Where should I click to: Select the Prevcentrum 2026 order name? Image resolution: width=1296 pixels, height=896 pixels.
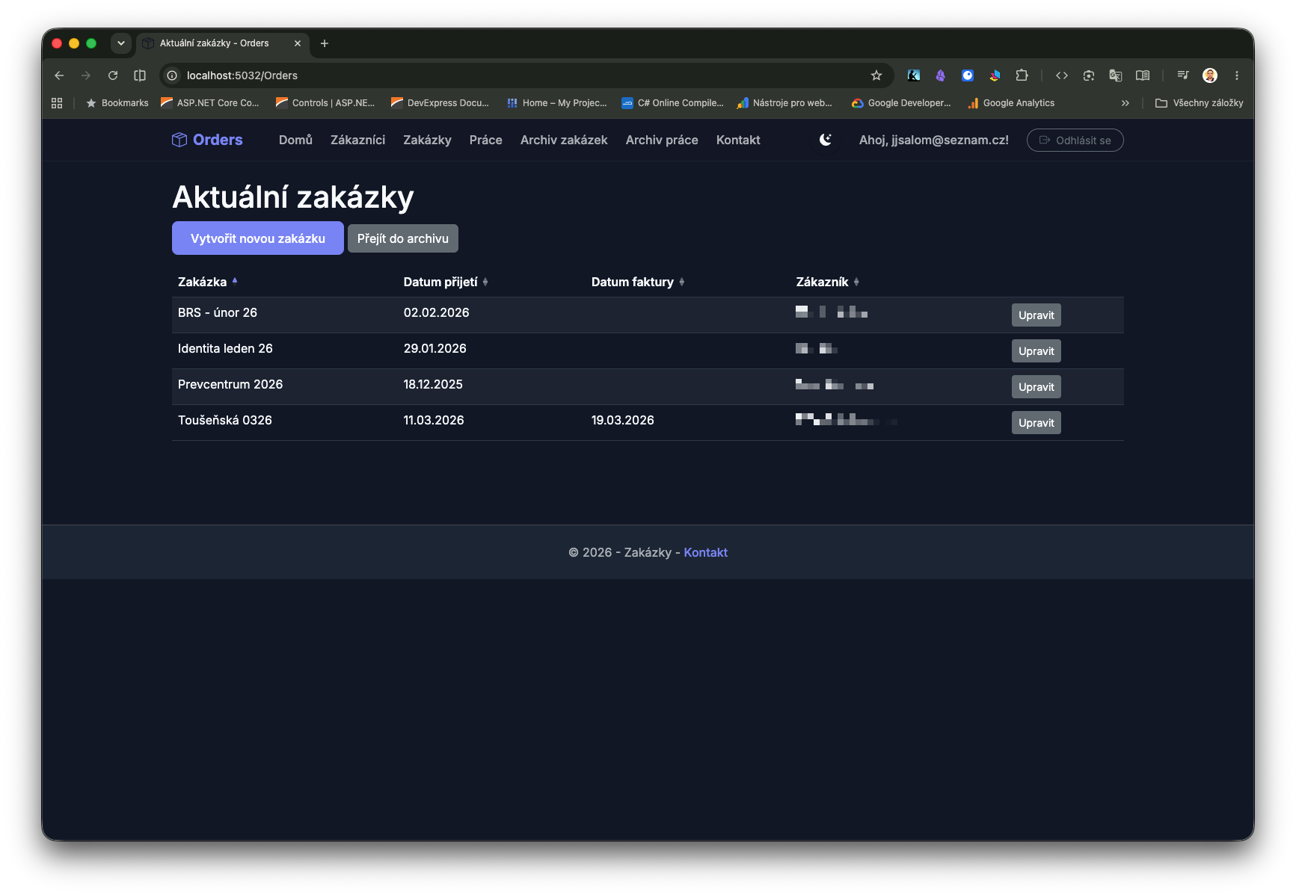pyautogui.click(x=230, y=384)
